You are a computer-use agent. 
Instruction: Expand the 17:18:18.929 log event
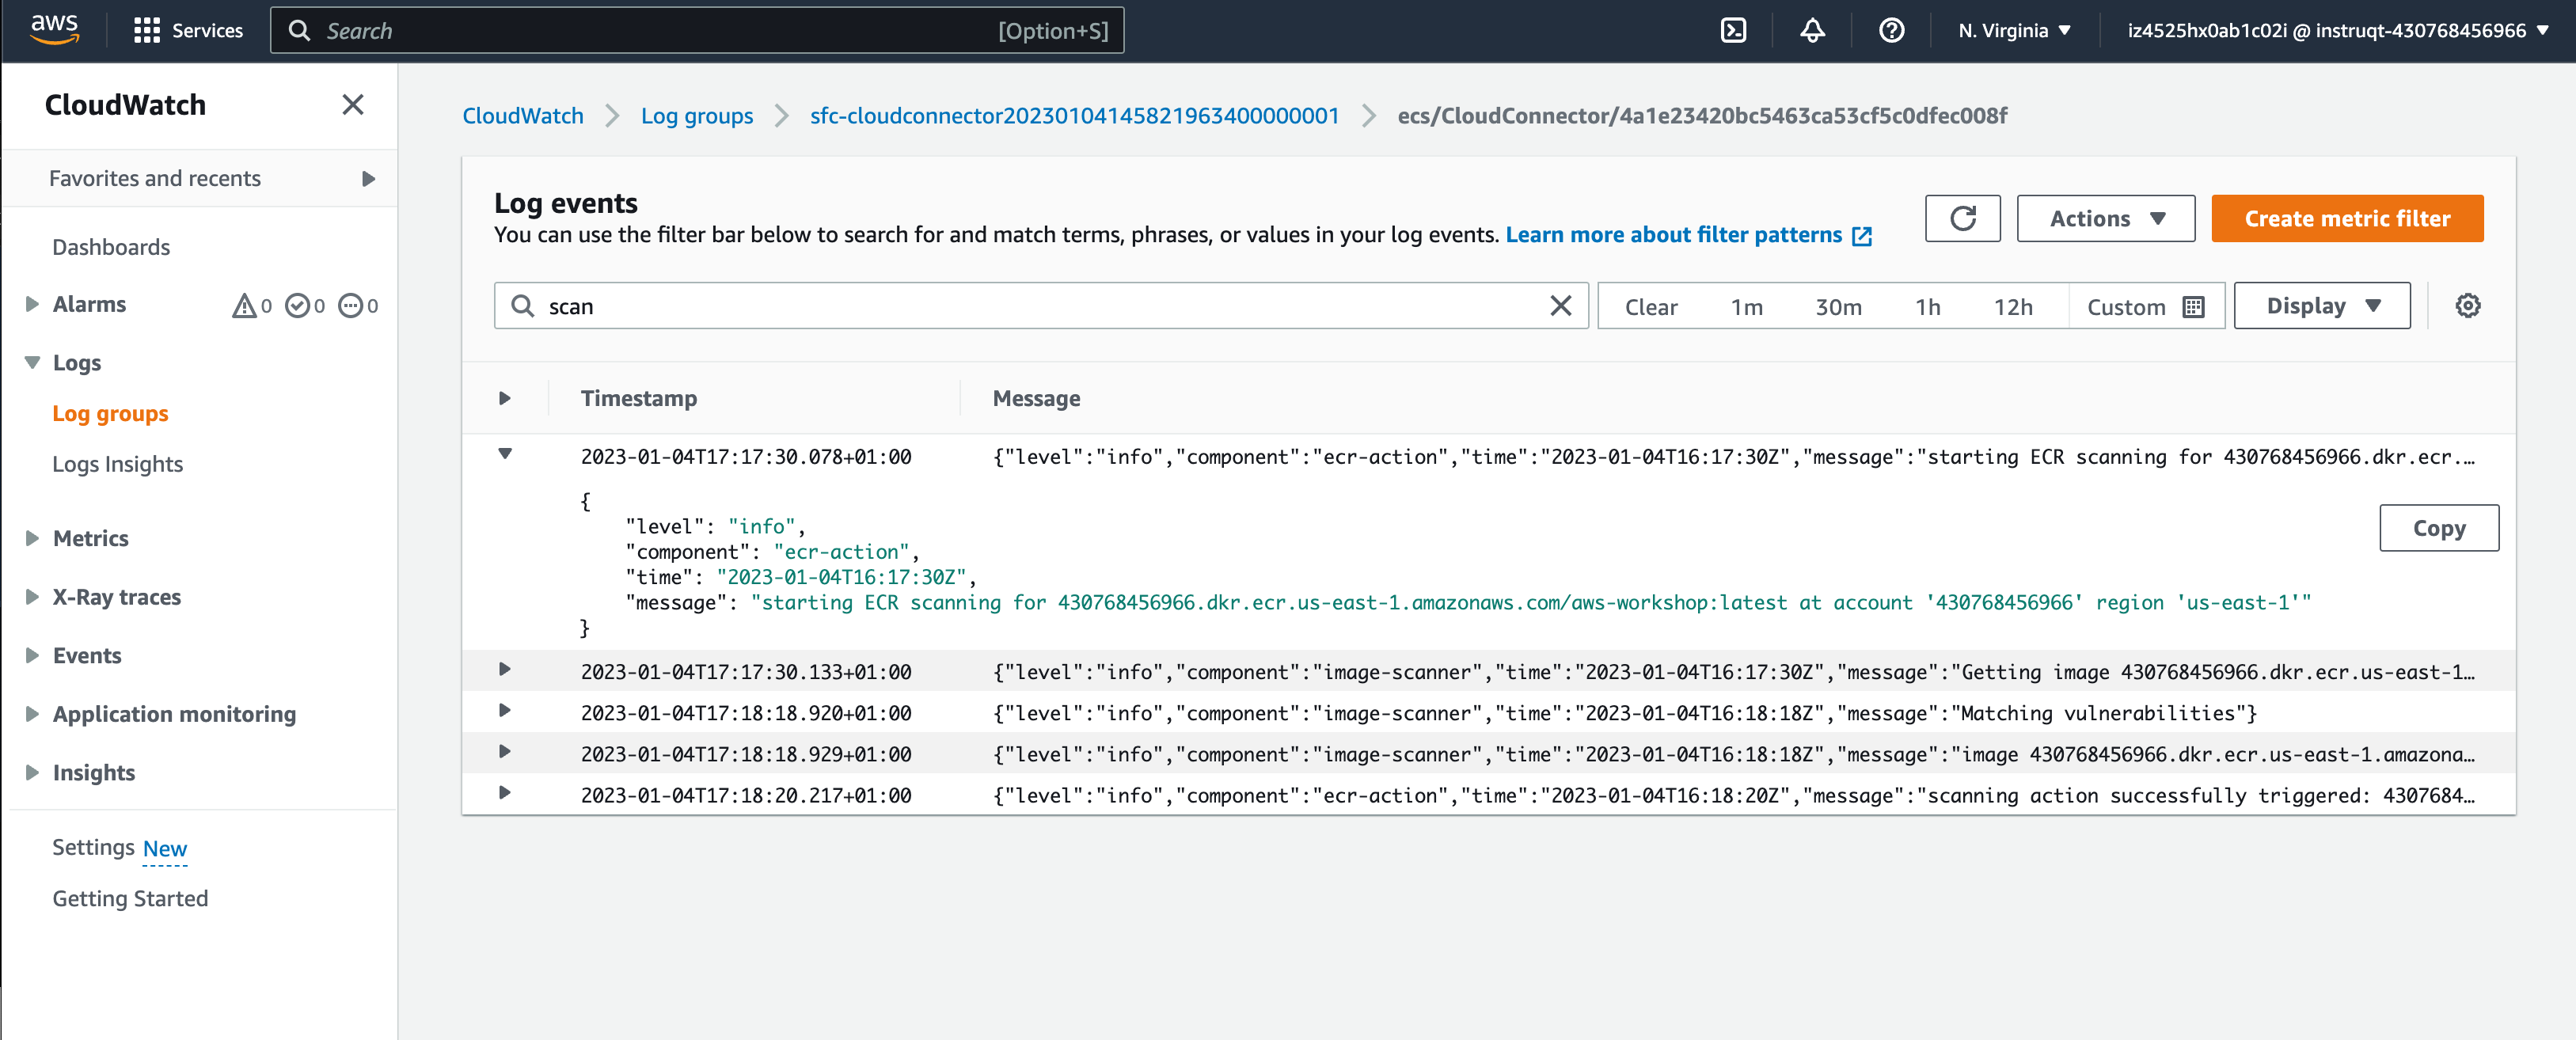pyautogui.click(x=504, y=751)
